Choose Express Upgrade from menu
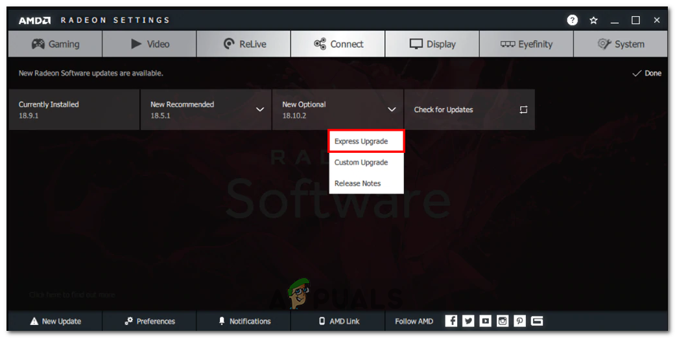The width and height of the screenshot is (675, 338). (x=366, y=141)
